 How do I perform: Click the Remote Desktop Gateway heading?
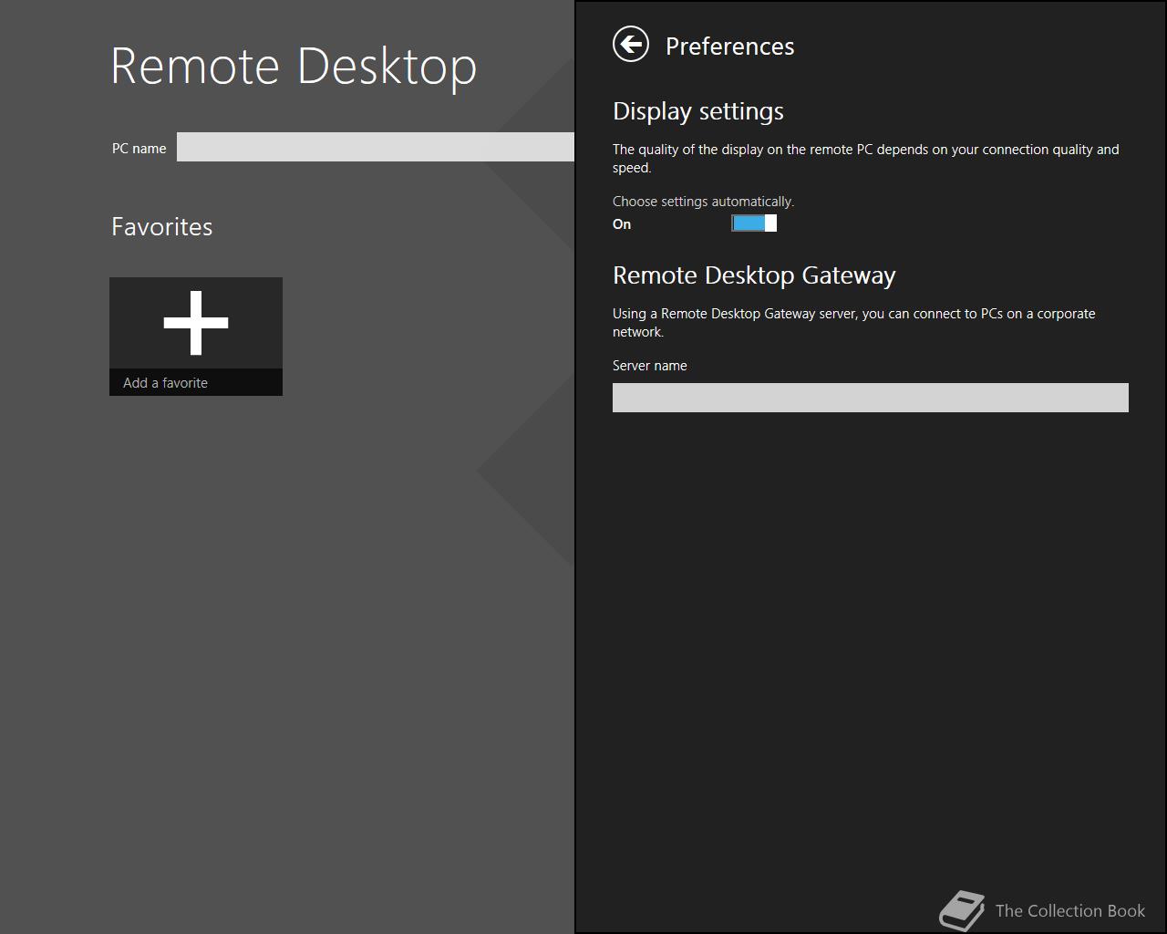pyautogui.click(x=754, y=275)
